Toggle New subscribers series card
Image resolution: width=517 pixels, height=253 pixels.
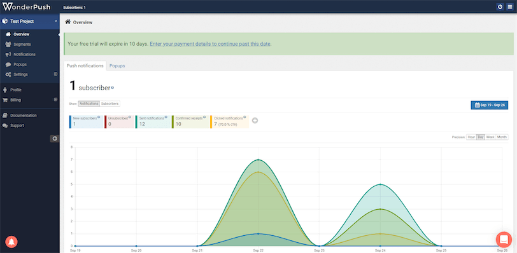[x=85, y=121]
